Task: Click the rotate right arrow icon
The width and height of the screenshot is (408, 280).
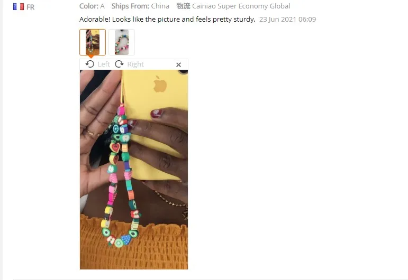Action: tap(119, 64)
